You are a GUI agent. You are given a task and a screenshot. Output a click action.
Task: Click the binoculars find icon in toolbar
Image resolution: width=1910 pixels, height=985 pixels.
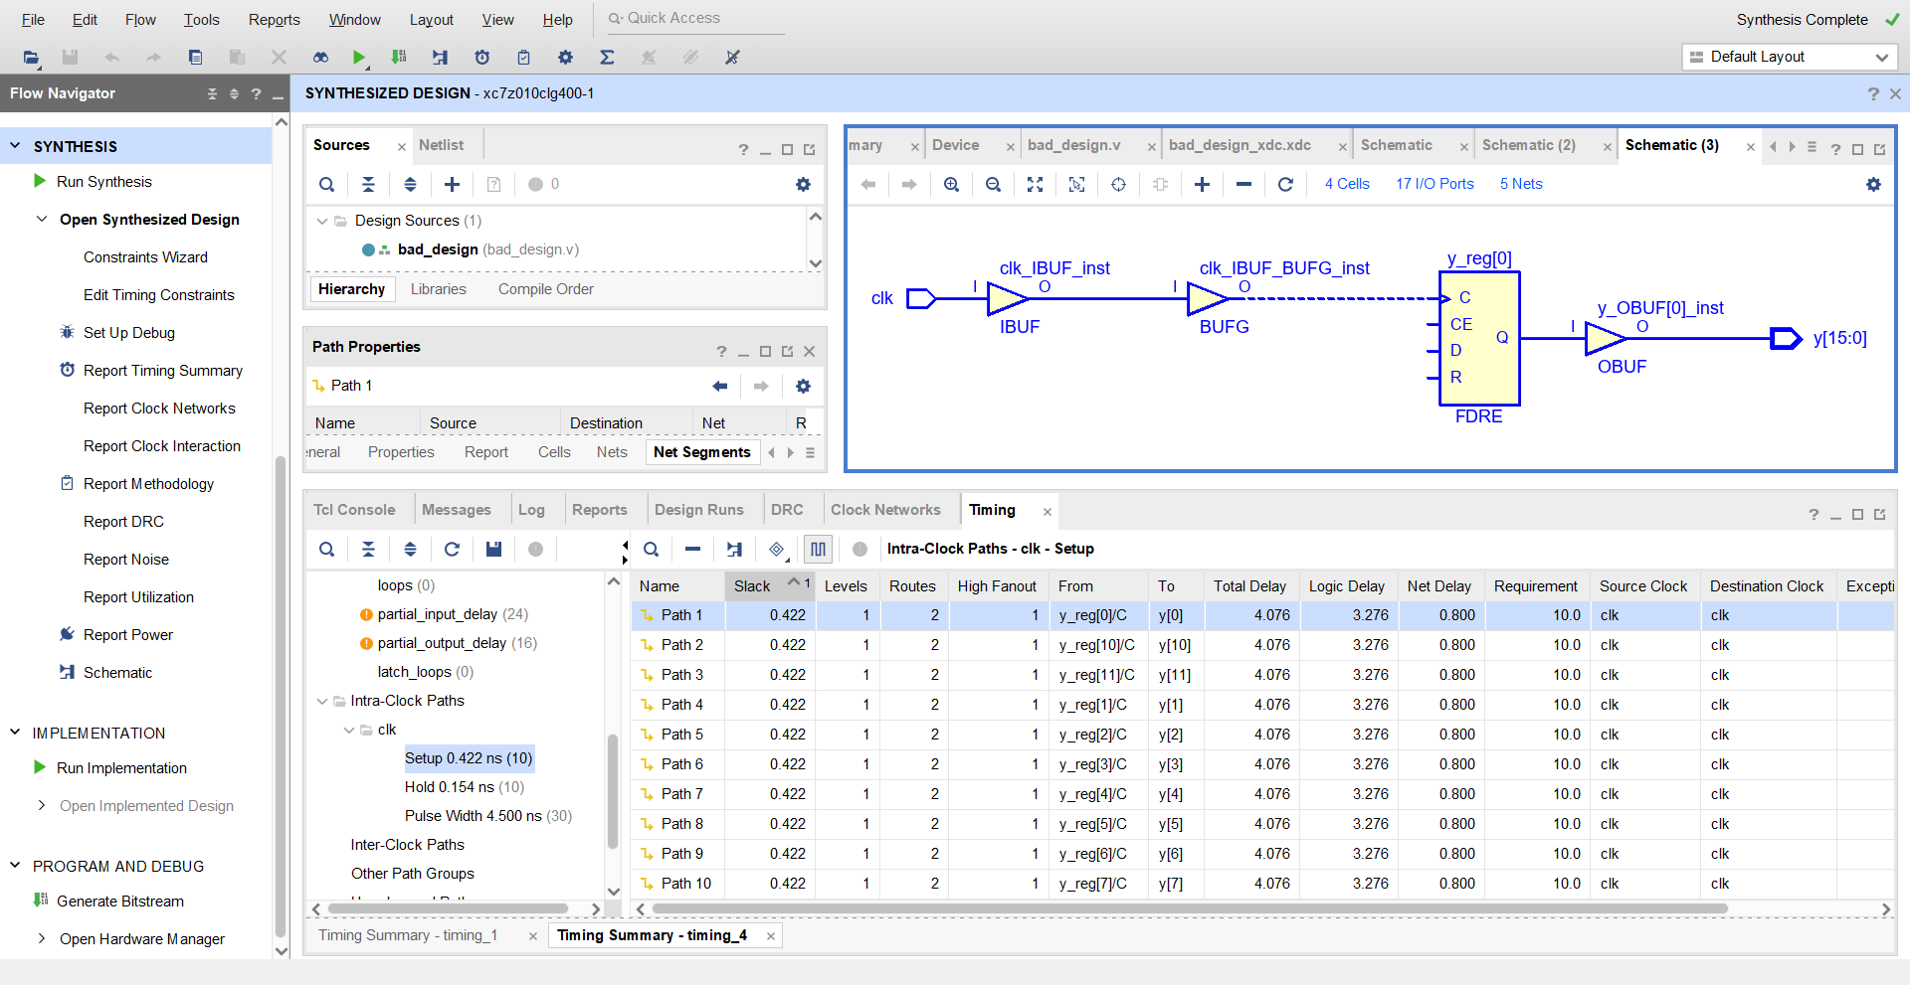[x=320, y=58]
